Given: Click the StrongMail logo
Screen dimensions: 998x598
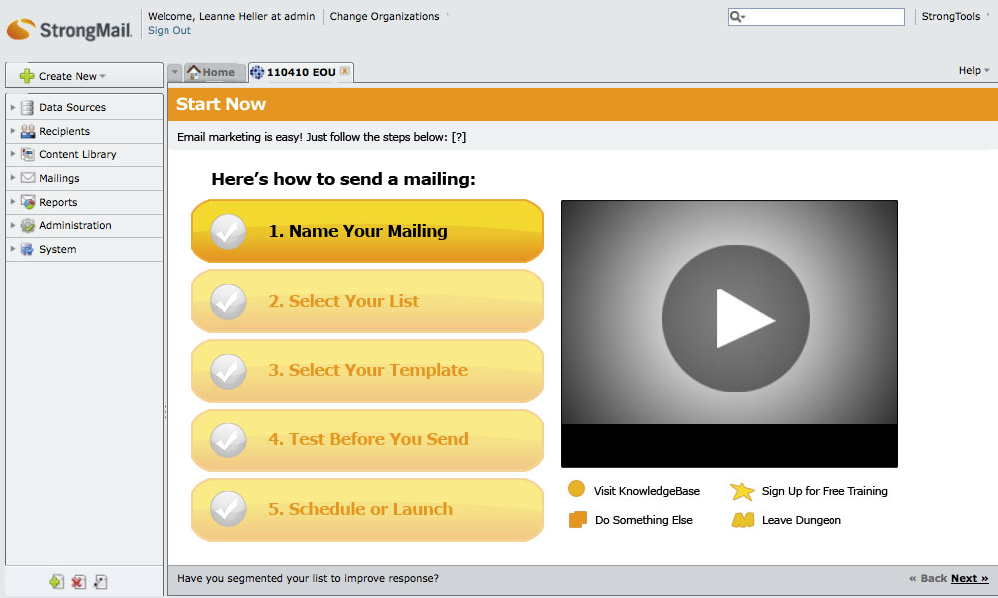Looking at the screenshot, I should (69, 29).
